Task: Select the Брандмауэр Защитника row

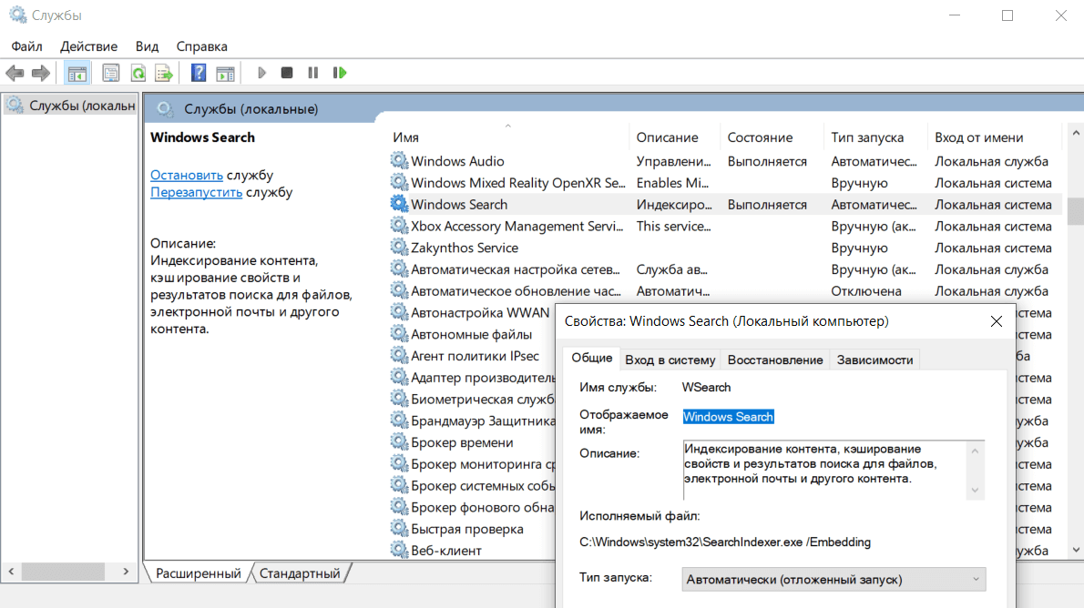Action: 472,421
